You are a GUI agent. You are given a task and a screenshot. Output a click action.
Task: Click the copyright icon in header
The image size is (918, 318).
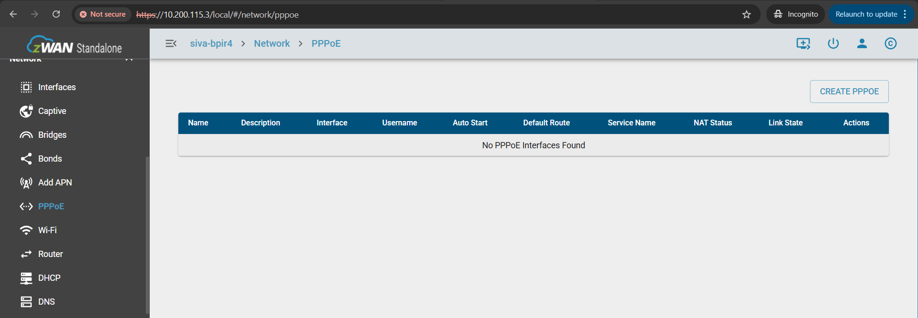click(x=890, y=43)
